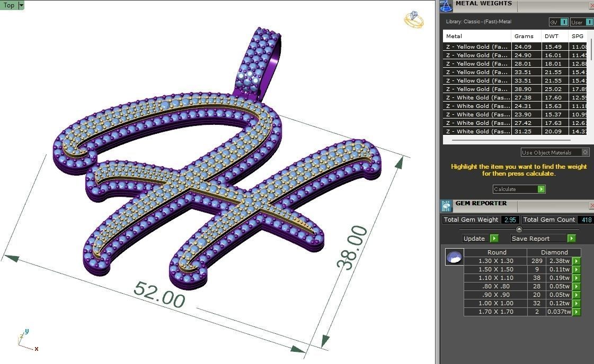Collapse the gem totals with round arrow
Image resolution: width=594 pixels, height=364 pixels.
(x=519, y=229)
